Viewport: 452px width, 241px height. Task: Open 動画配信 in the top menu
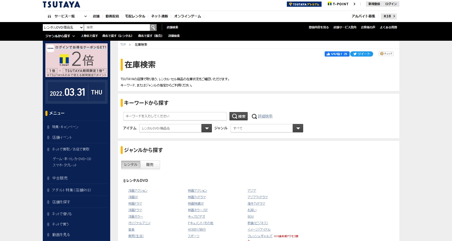(x=112, y=16)
